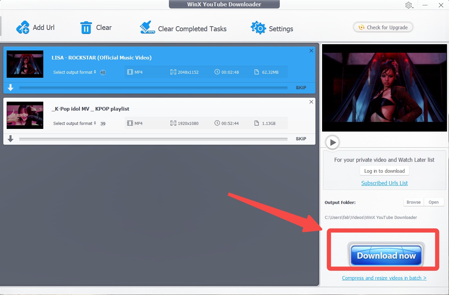Open the Subscribed Urls List link
Viewport: 449px width, 295px height.
click(384, 183)
